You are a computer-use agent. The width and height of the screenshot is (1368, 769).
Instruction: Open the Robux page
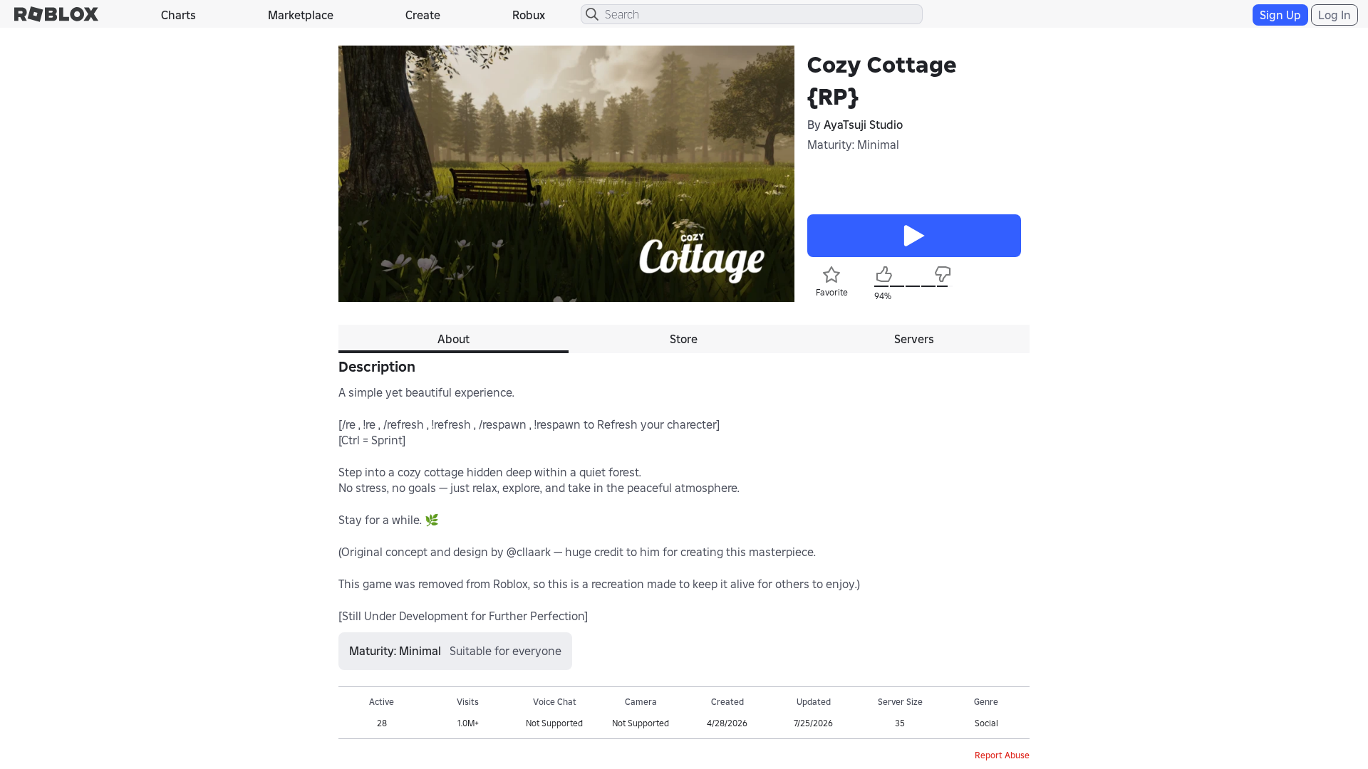(529, 15)
